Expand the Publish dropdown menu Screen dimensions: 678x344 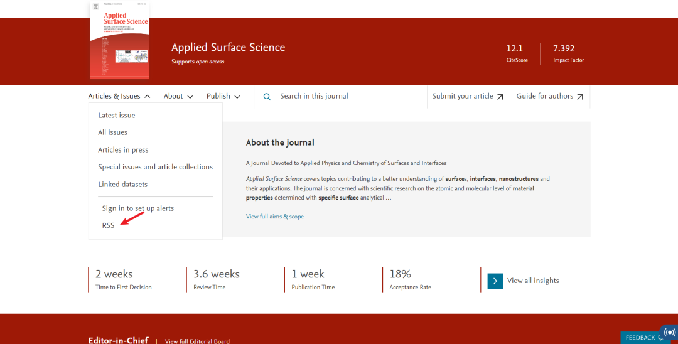click(223, 96)
